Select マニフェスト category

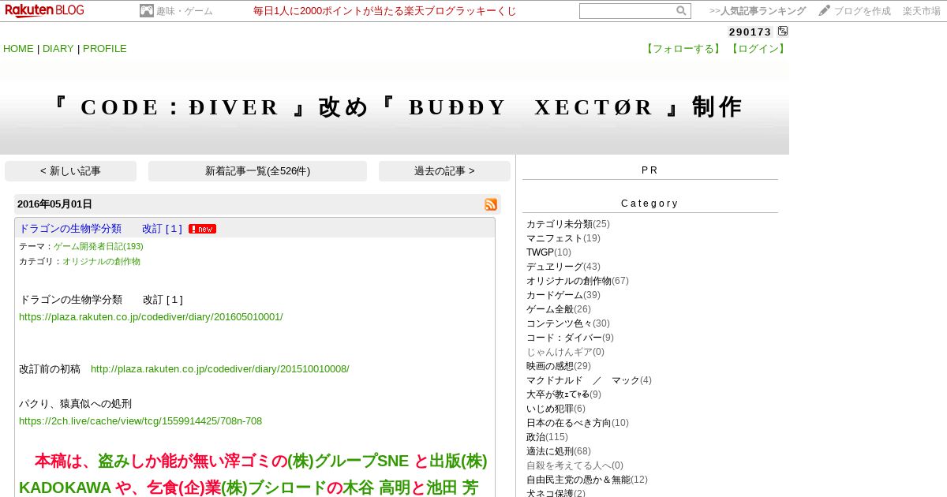(555, 238)
